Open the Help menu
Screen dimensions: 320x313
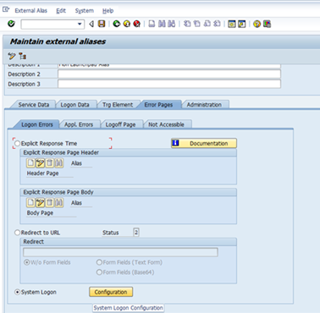pyautogui.click(x=108, y=11)
